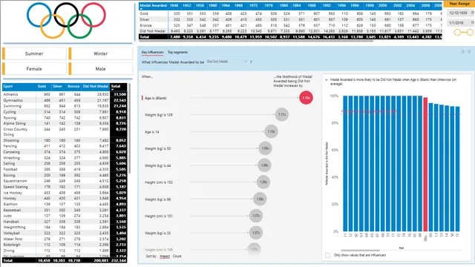Click the back arrow beside the Medal Awarded explanation

coord(327,80)
